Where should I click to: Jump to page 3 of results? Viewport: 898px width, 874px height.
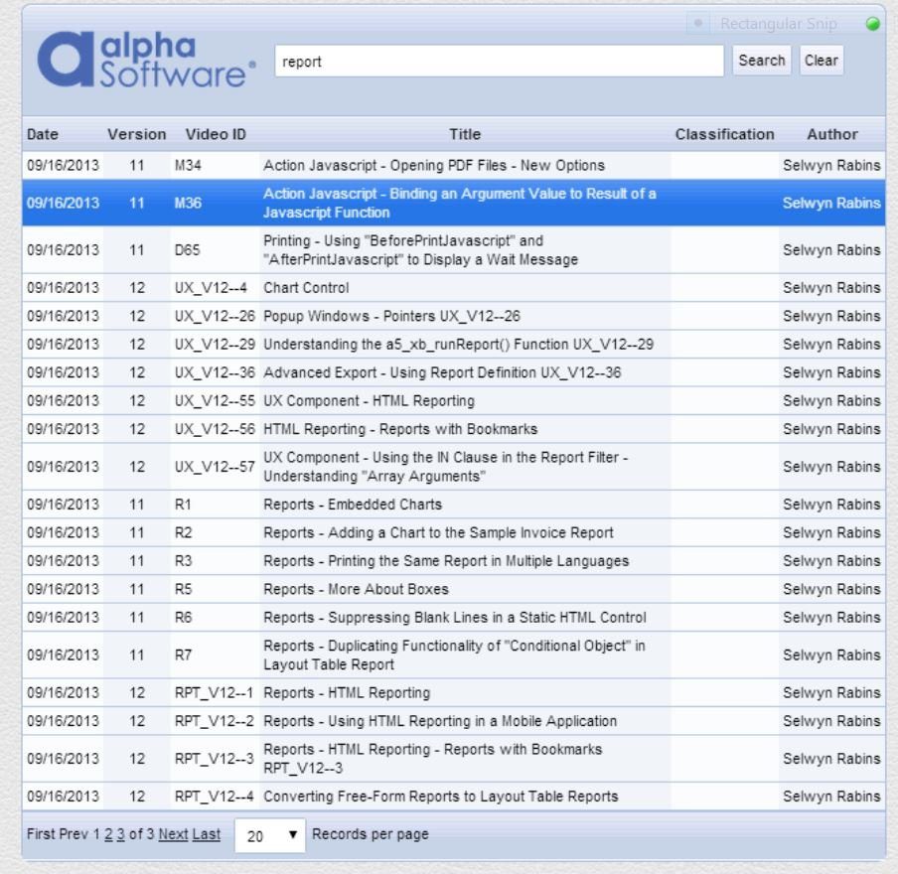(x=120, y=834)
